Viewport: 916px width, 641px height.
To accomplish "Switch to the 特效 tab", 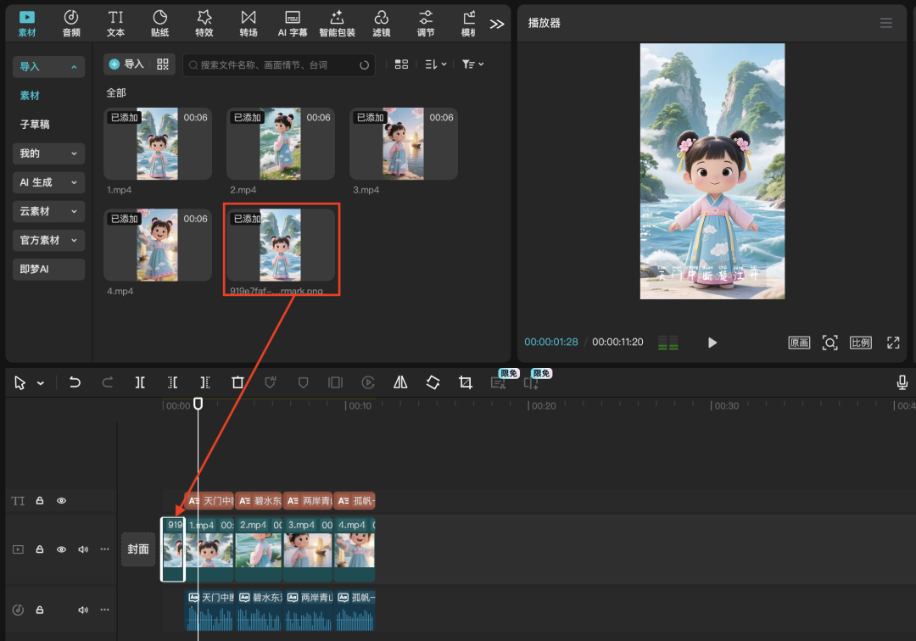I will (x=204, y=23).
